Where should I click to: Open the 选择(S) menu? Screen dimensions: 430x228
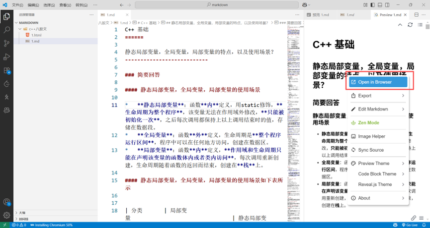tap(49, 5)
